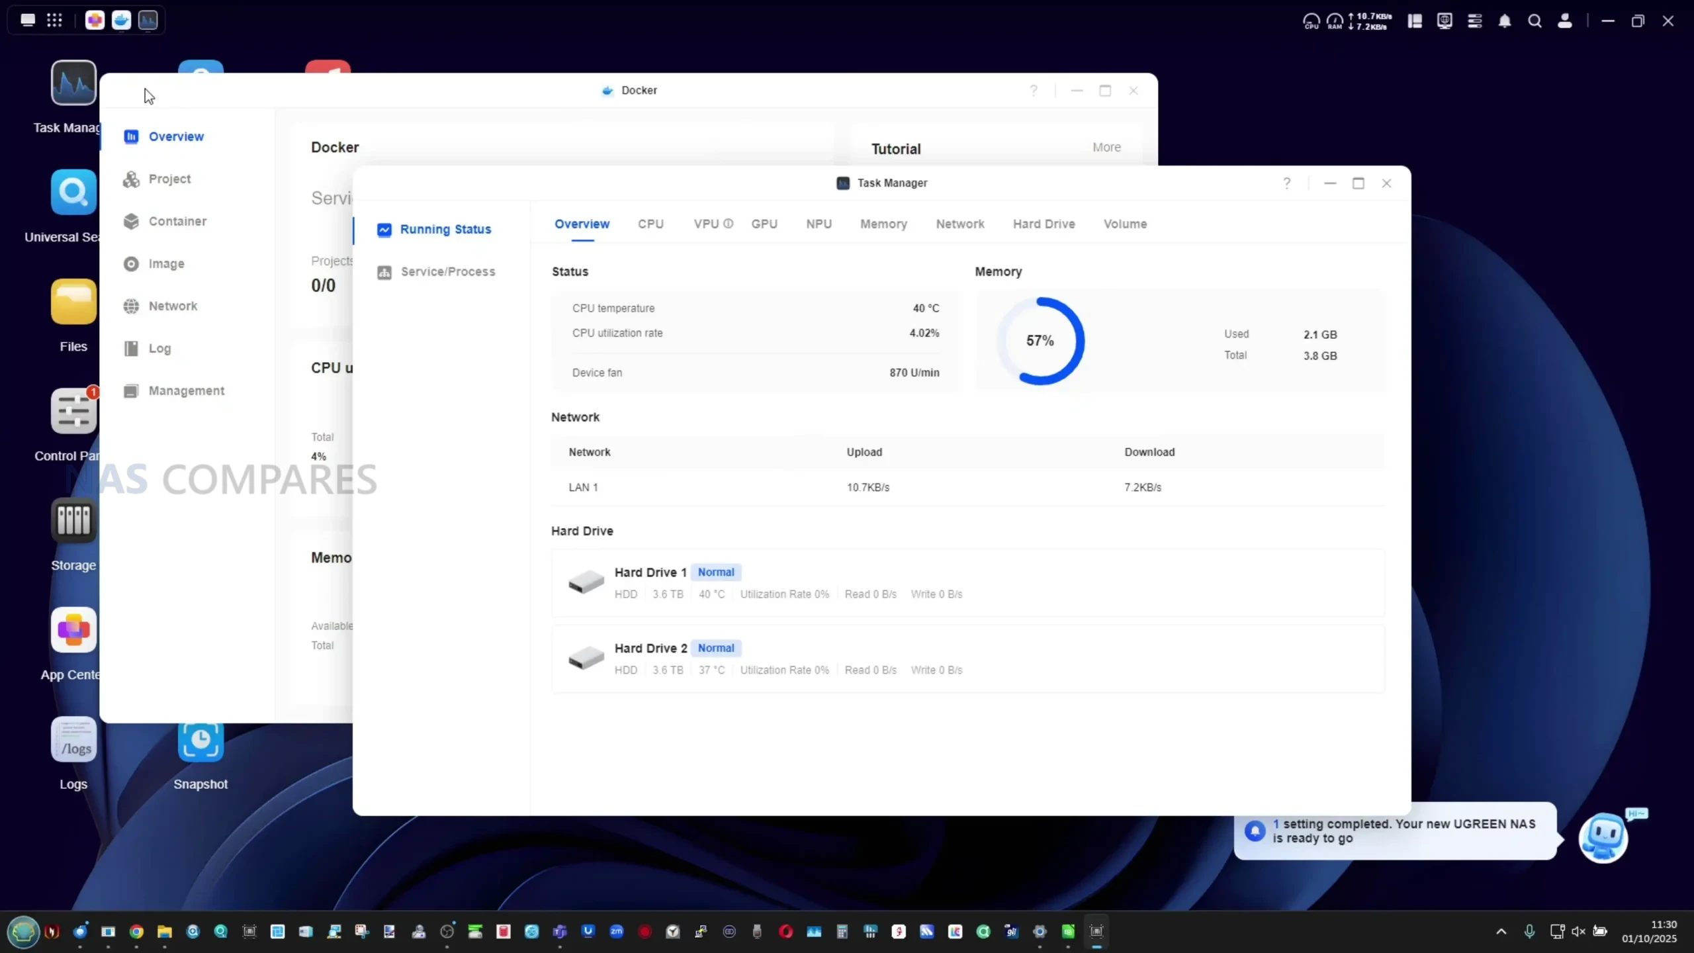Open the Files desktop app
The height and width of the screenshot is (953, 1694).
[73, 302]
